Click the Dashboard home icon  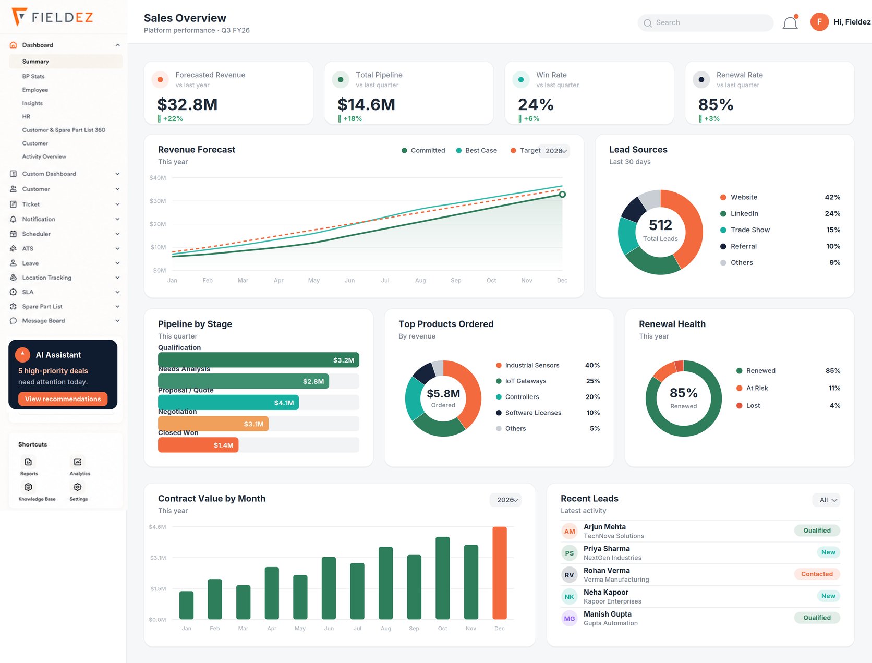pyautogui.click(x=14, y=45)
